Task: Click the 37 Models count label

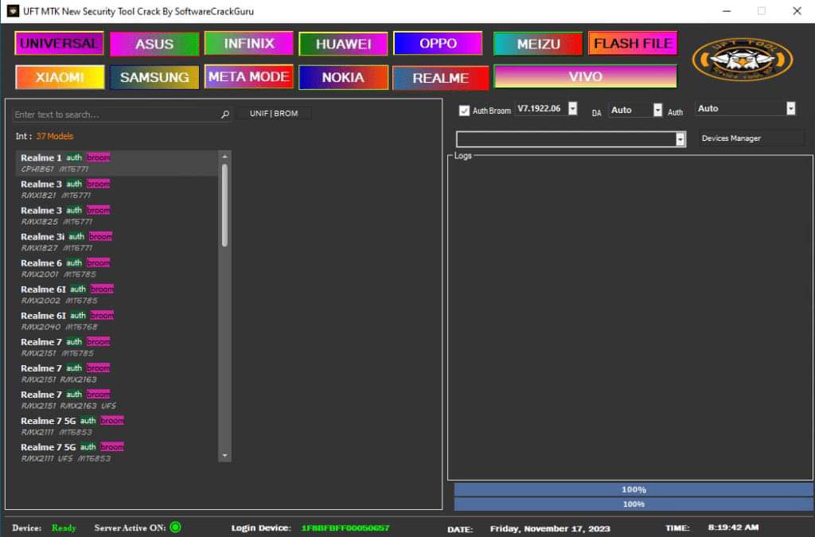Action: pyautogui.click(x=55, y=136)
